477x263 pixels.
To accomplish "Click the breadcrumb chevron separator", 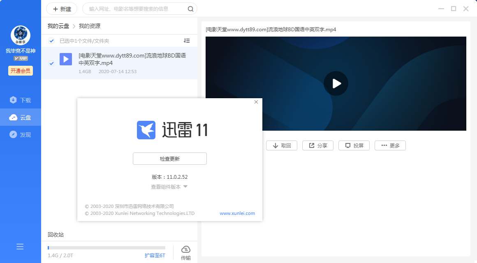I will [74, 26].
